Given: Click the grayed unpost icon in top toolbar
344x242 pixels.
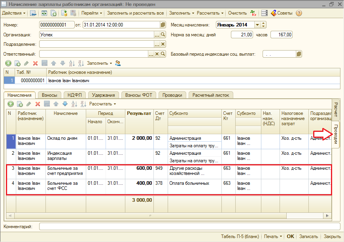Looking at the screenshot, I should point(73,13).
